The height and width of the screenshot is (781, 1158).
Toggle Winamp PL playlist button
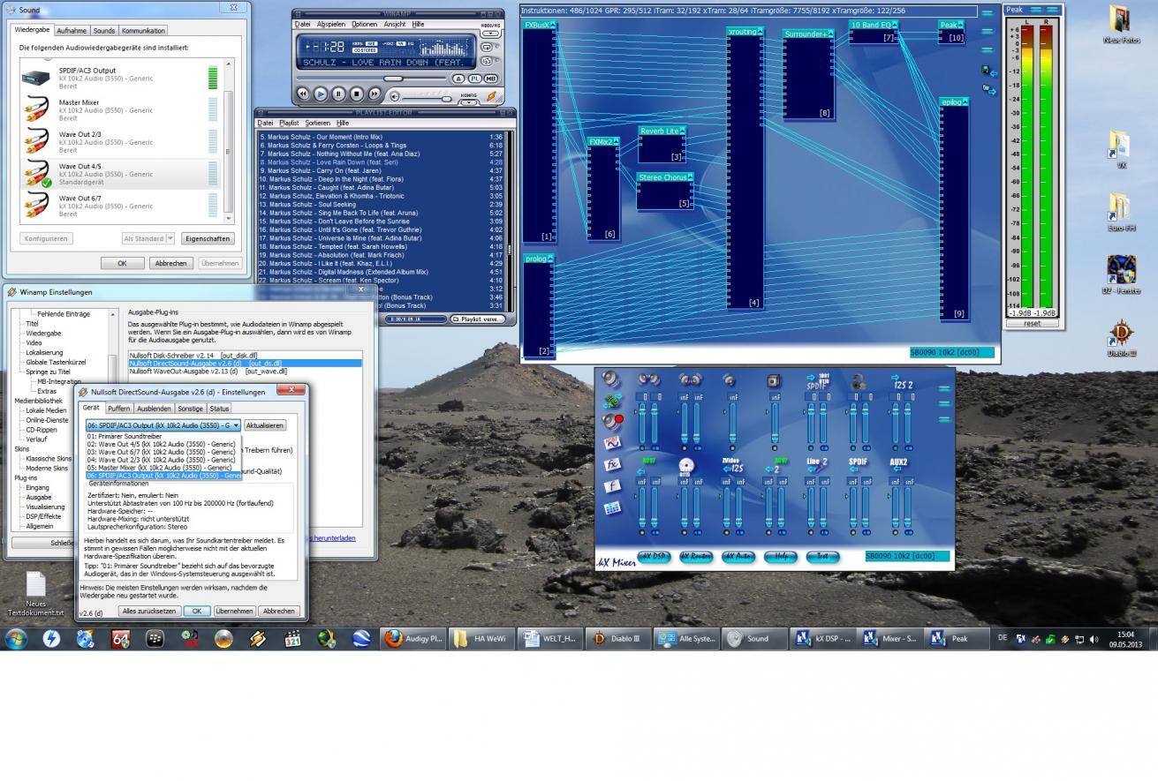[474, 79]
